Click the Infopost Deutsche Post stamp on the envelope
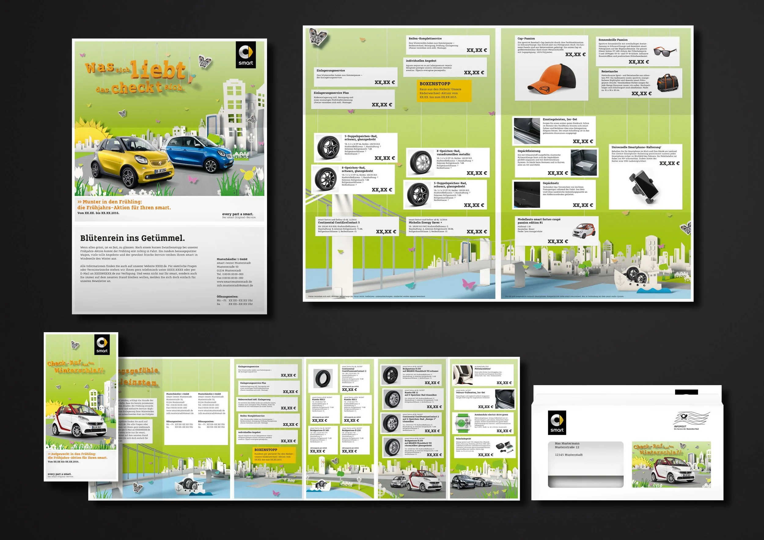Viewport: 764px width, 540px height. tap(692, 421)
